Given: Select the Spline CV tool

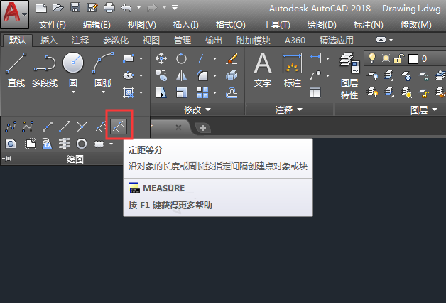Looking at the screenshot, I should click(28, 127).
